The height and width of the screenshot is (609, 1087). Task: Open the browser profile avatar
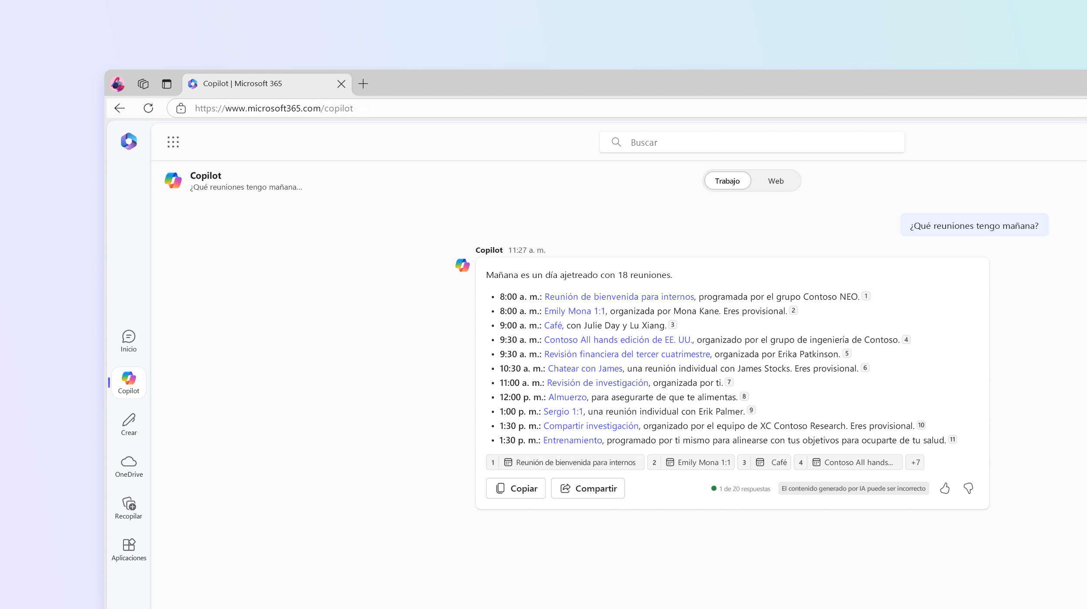click(118, 84)
